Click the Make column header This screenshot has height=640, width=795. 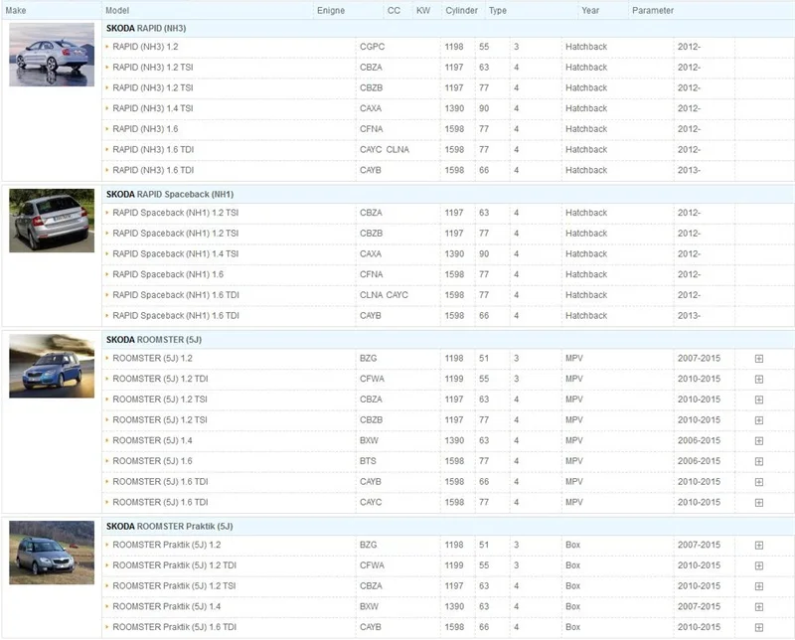16,11
